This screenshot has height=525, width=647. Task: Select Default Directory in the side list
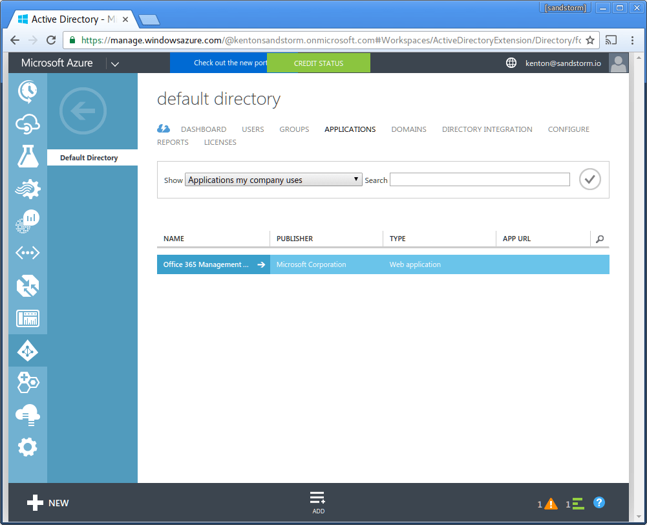pos(92,158)
